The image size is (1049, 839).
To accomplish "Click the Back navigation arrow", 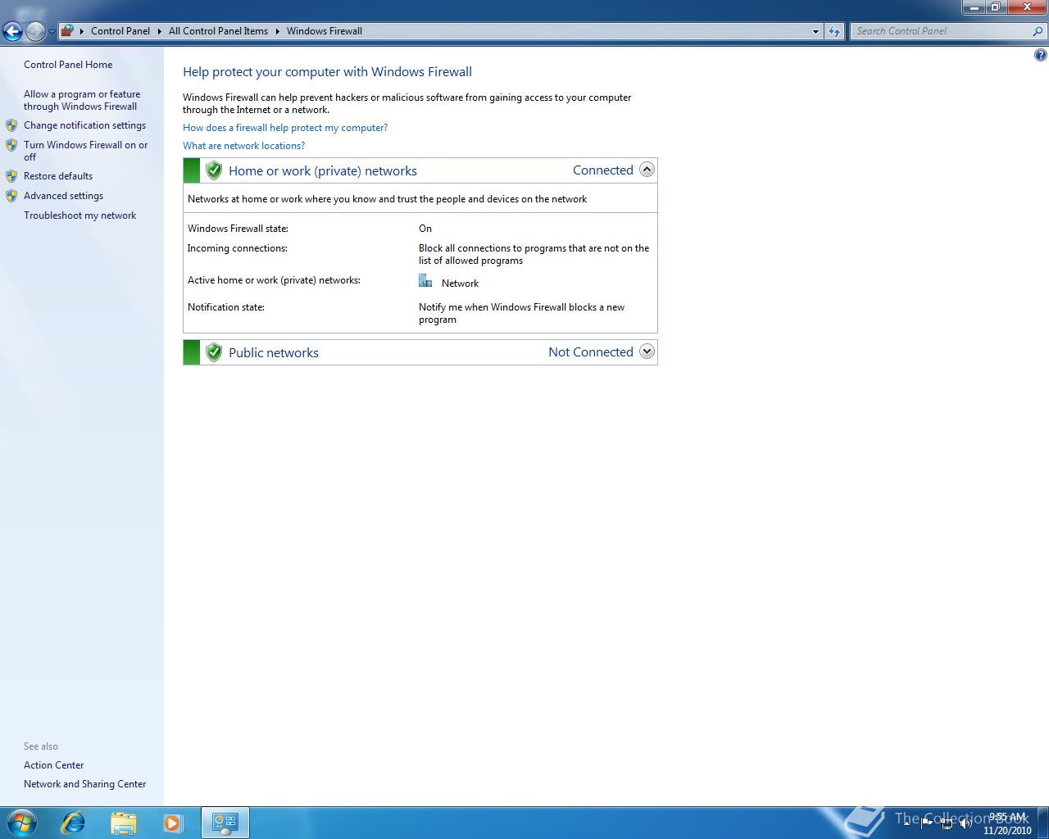I will [x=12, y=31].
